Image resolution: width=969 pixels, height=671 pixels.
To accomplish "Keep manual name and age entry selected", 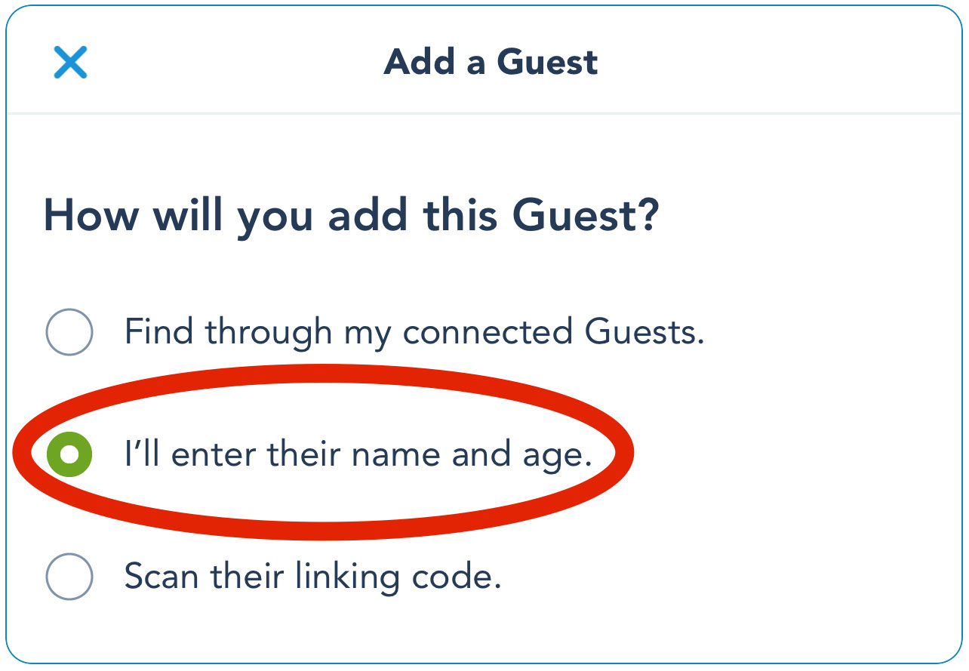I will tap(69, 454).
